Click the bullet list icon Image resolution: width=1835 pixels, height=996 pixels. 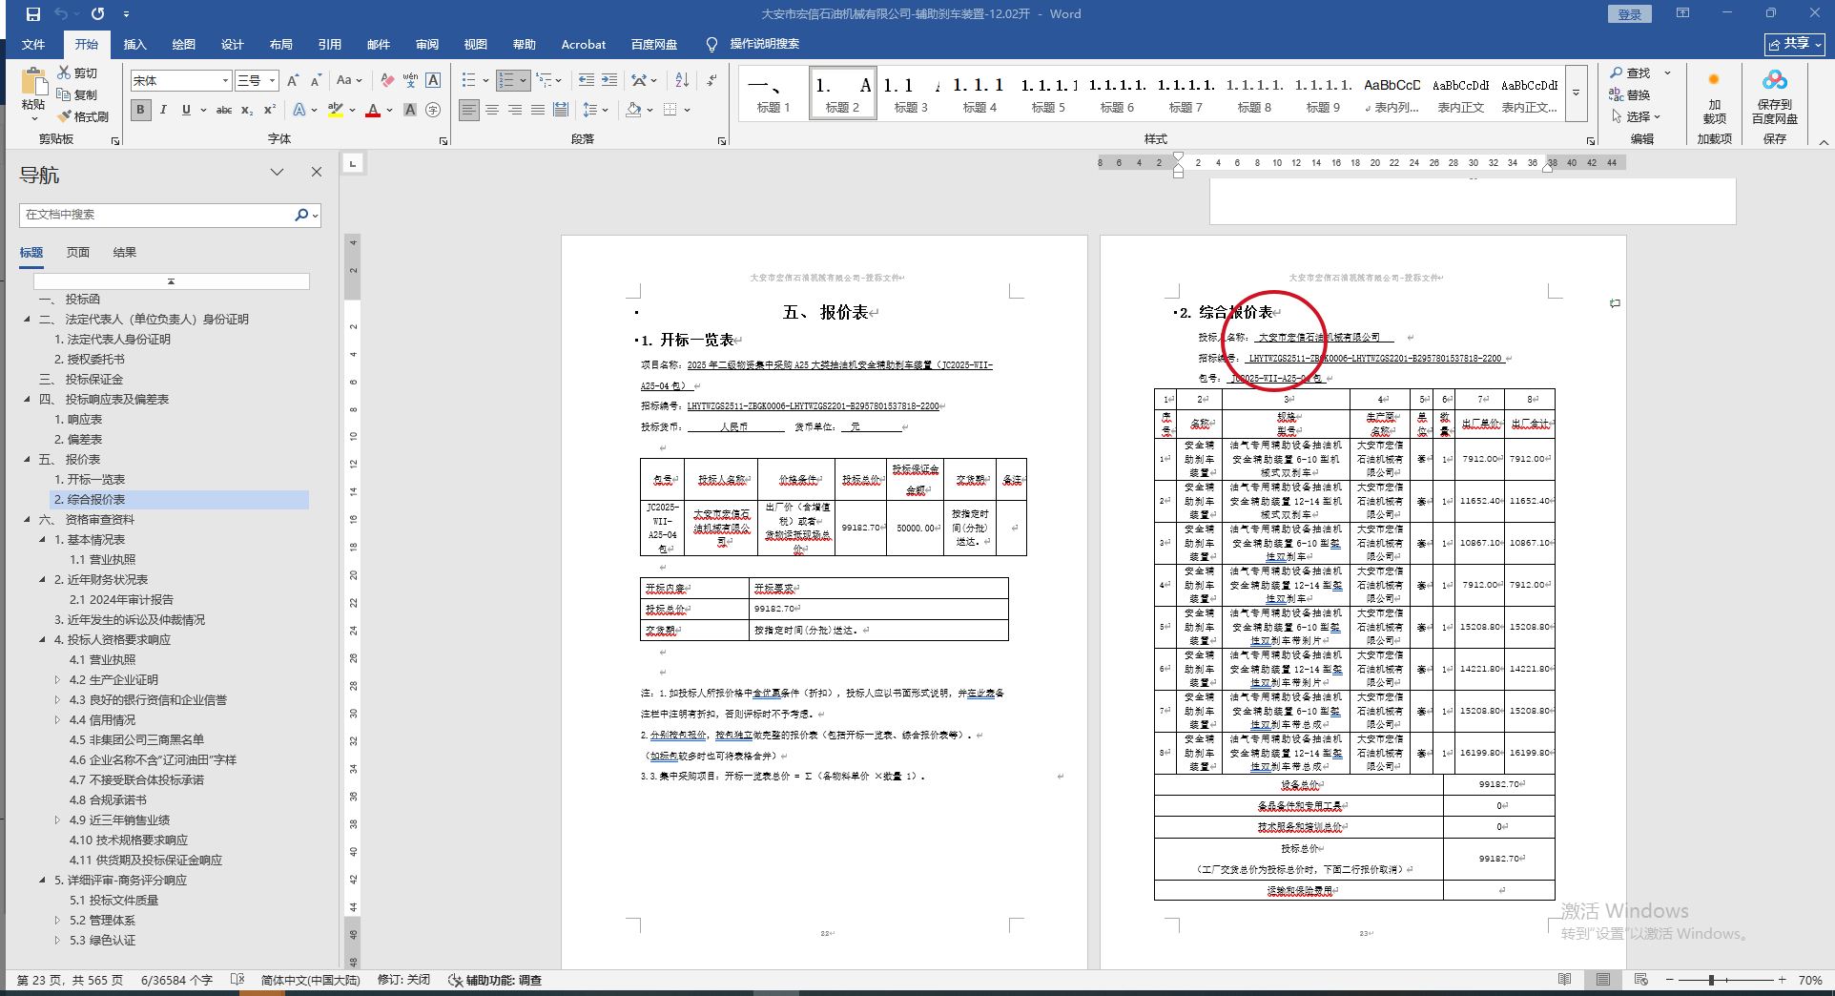[x=469, y=80]
